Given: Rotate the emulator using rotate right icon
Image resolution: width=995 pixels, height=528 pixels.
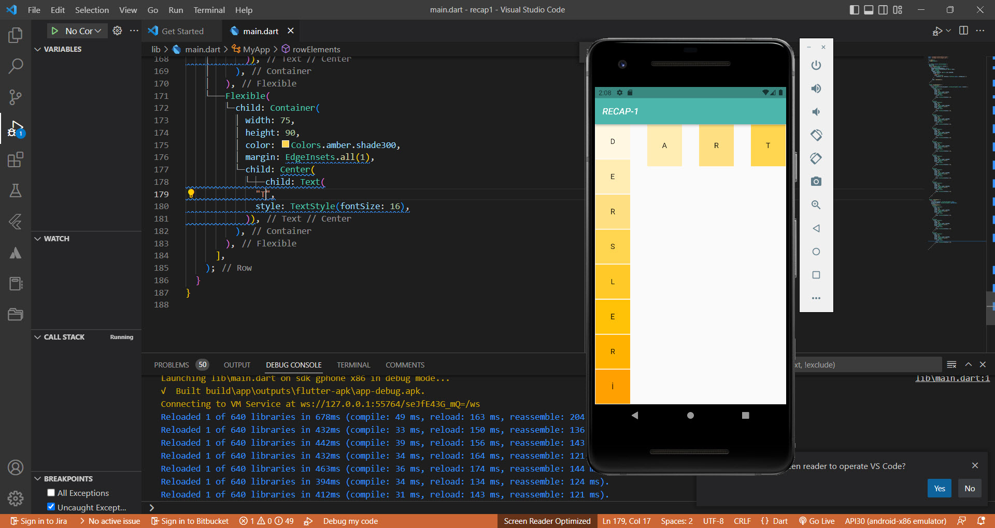Looking at the screenshot, I should pyautogui.click(x=816, y=158).
